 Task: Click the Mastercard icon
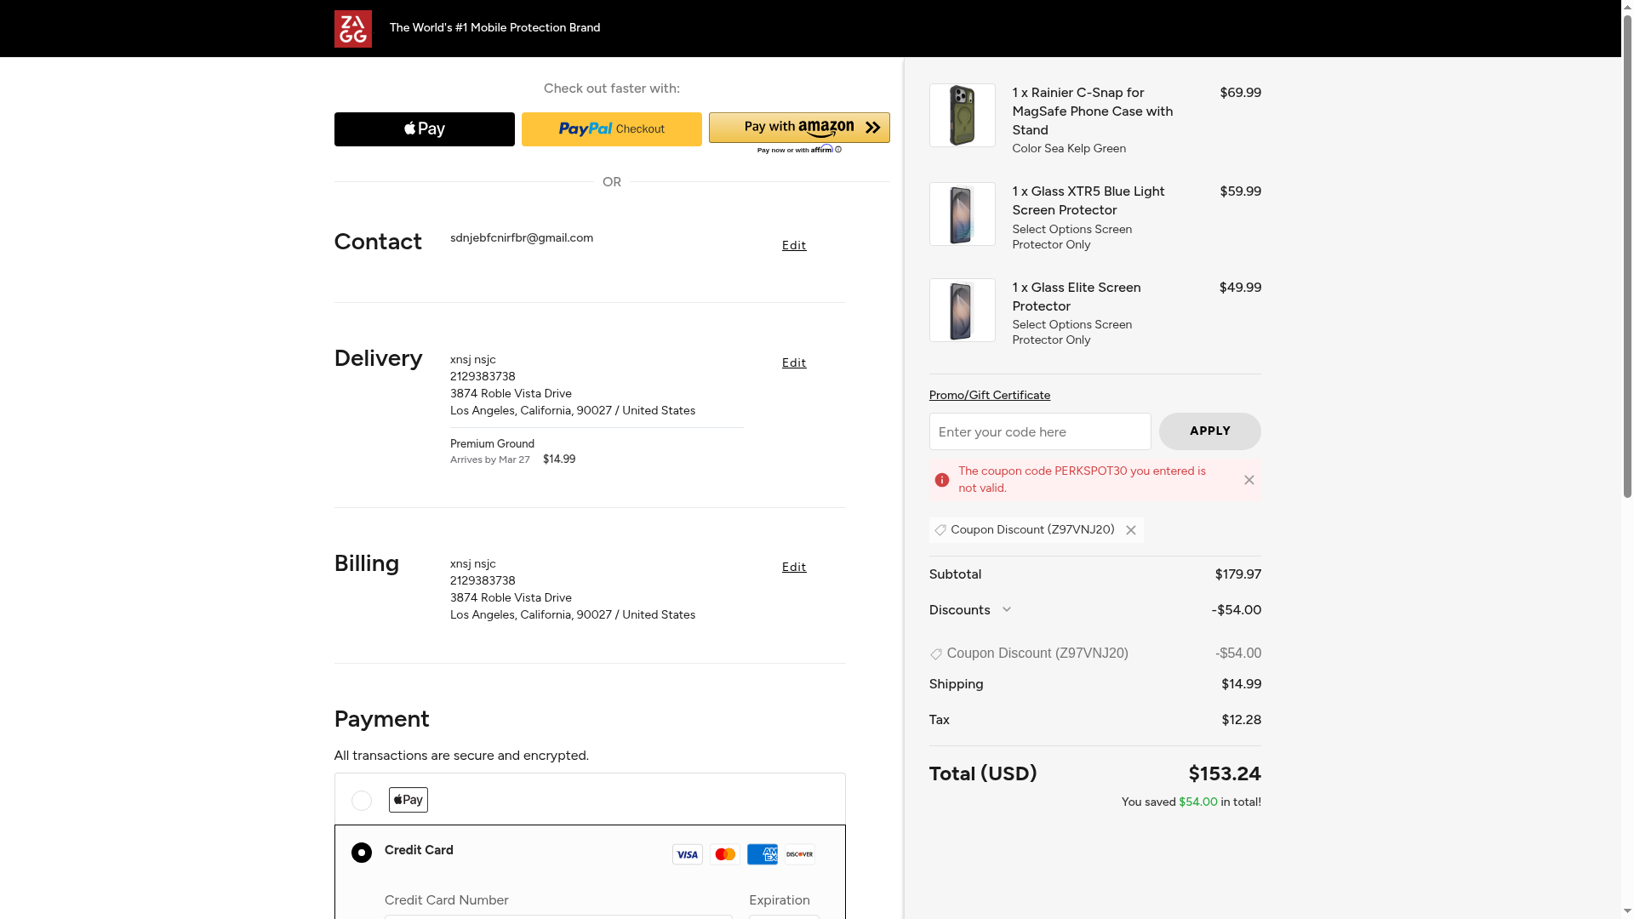tap(724, 854)
